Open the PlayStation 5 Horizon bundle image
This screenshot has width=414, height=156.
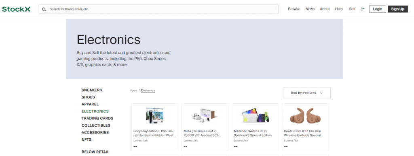[x=155, y=115]
